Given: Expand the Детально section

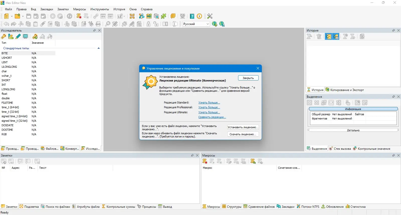Looking at the screenshot, I should (x=353, y=130).
